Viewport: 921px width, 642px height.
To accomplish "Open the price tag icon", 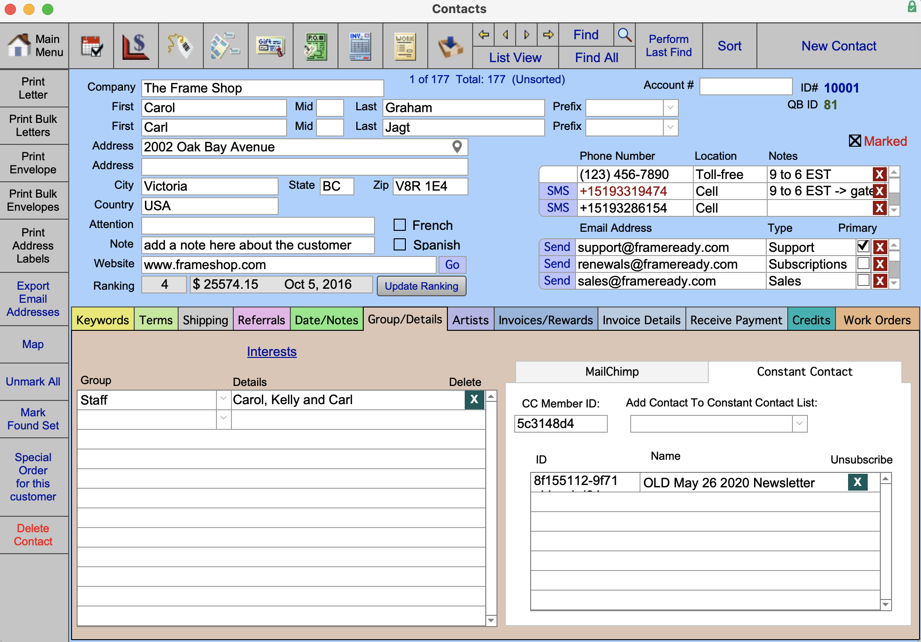I will 180,46.
